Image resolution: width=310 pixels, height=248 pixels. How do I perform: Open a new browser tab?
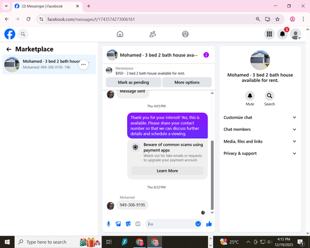pyautogui.click(x=89, y=6)
